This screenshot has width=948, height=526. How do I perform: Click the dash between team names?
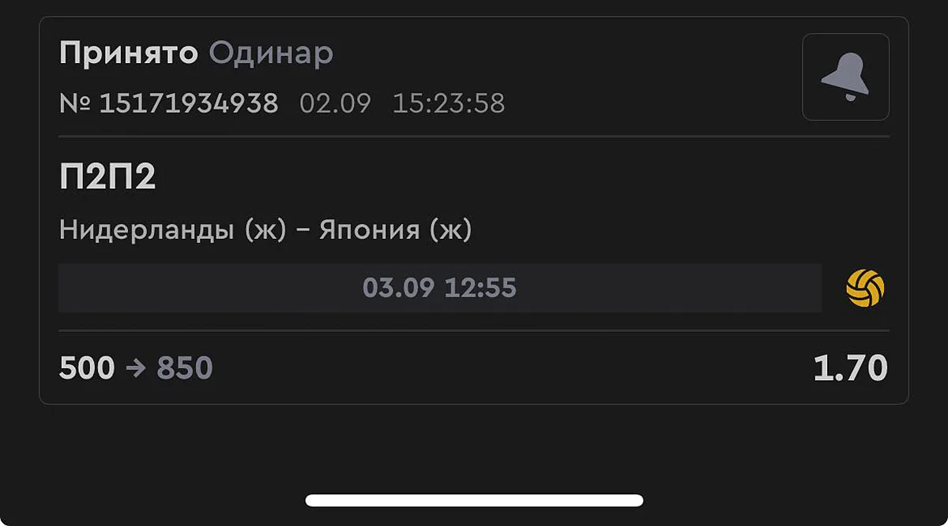click(x=303, y=230)
